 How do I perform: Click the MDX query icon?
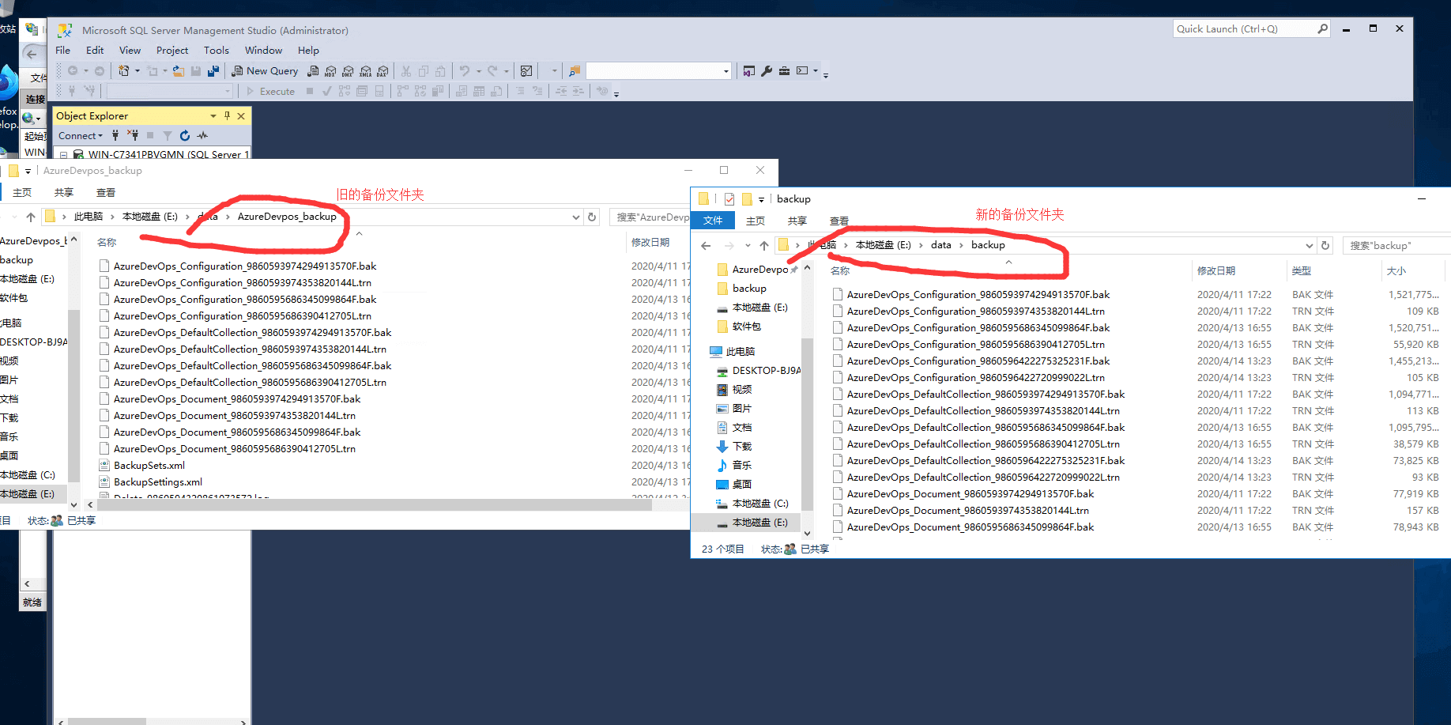[x=330, y=71]
